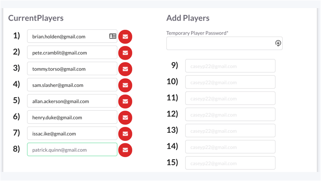Send email to pete.cramblit@gmail.com via red button
321x181 pixels.
coord(125,53)
